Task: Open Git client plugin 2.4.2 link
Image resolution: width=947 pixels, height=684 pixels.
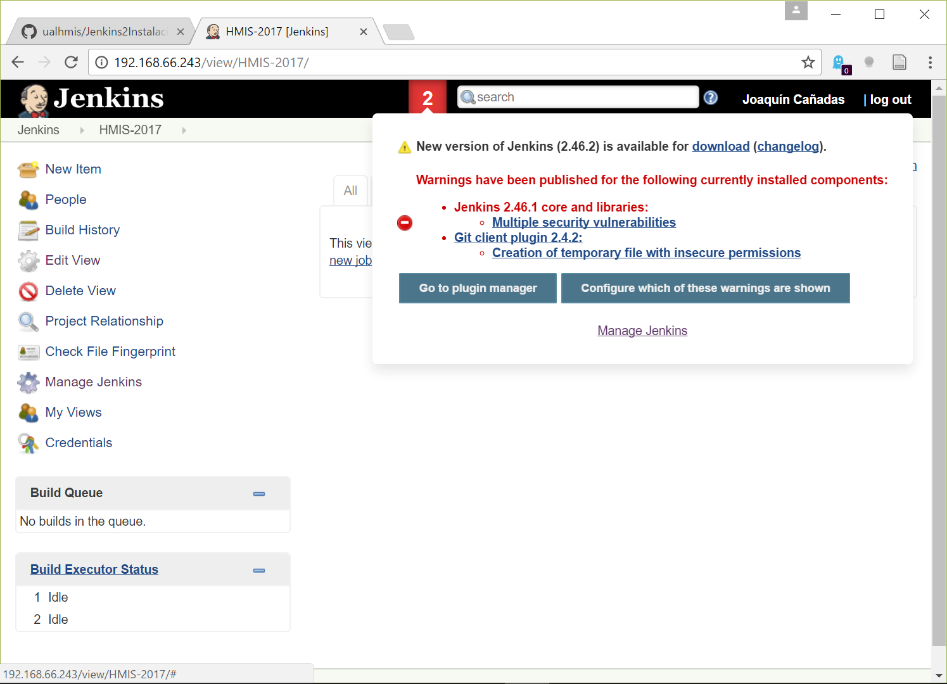Action: click(x=518, y=237)
